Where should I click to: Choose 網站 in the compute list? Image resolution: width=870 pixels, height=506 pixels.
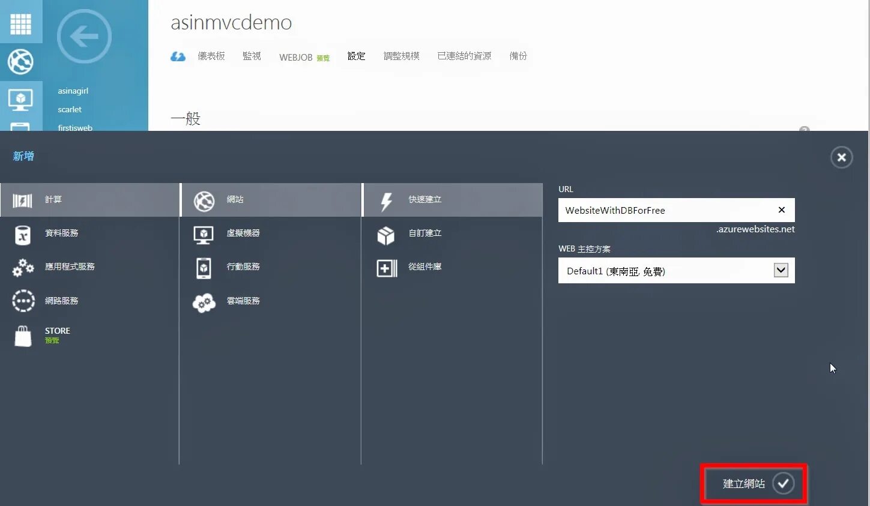[271, 200]
